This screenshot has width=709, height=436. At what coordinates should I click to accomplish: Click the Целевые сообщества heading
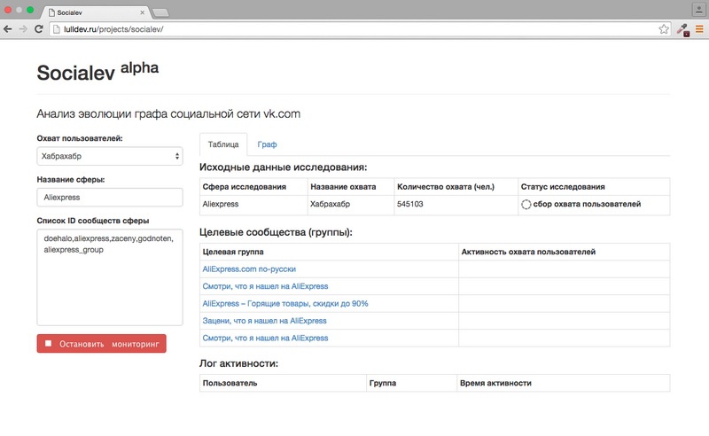[276, 232]
